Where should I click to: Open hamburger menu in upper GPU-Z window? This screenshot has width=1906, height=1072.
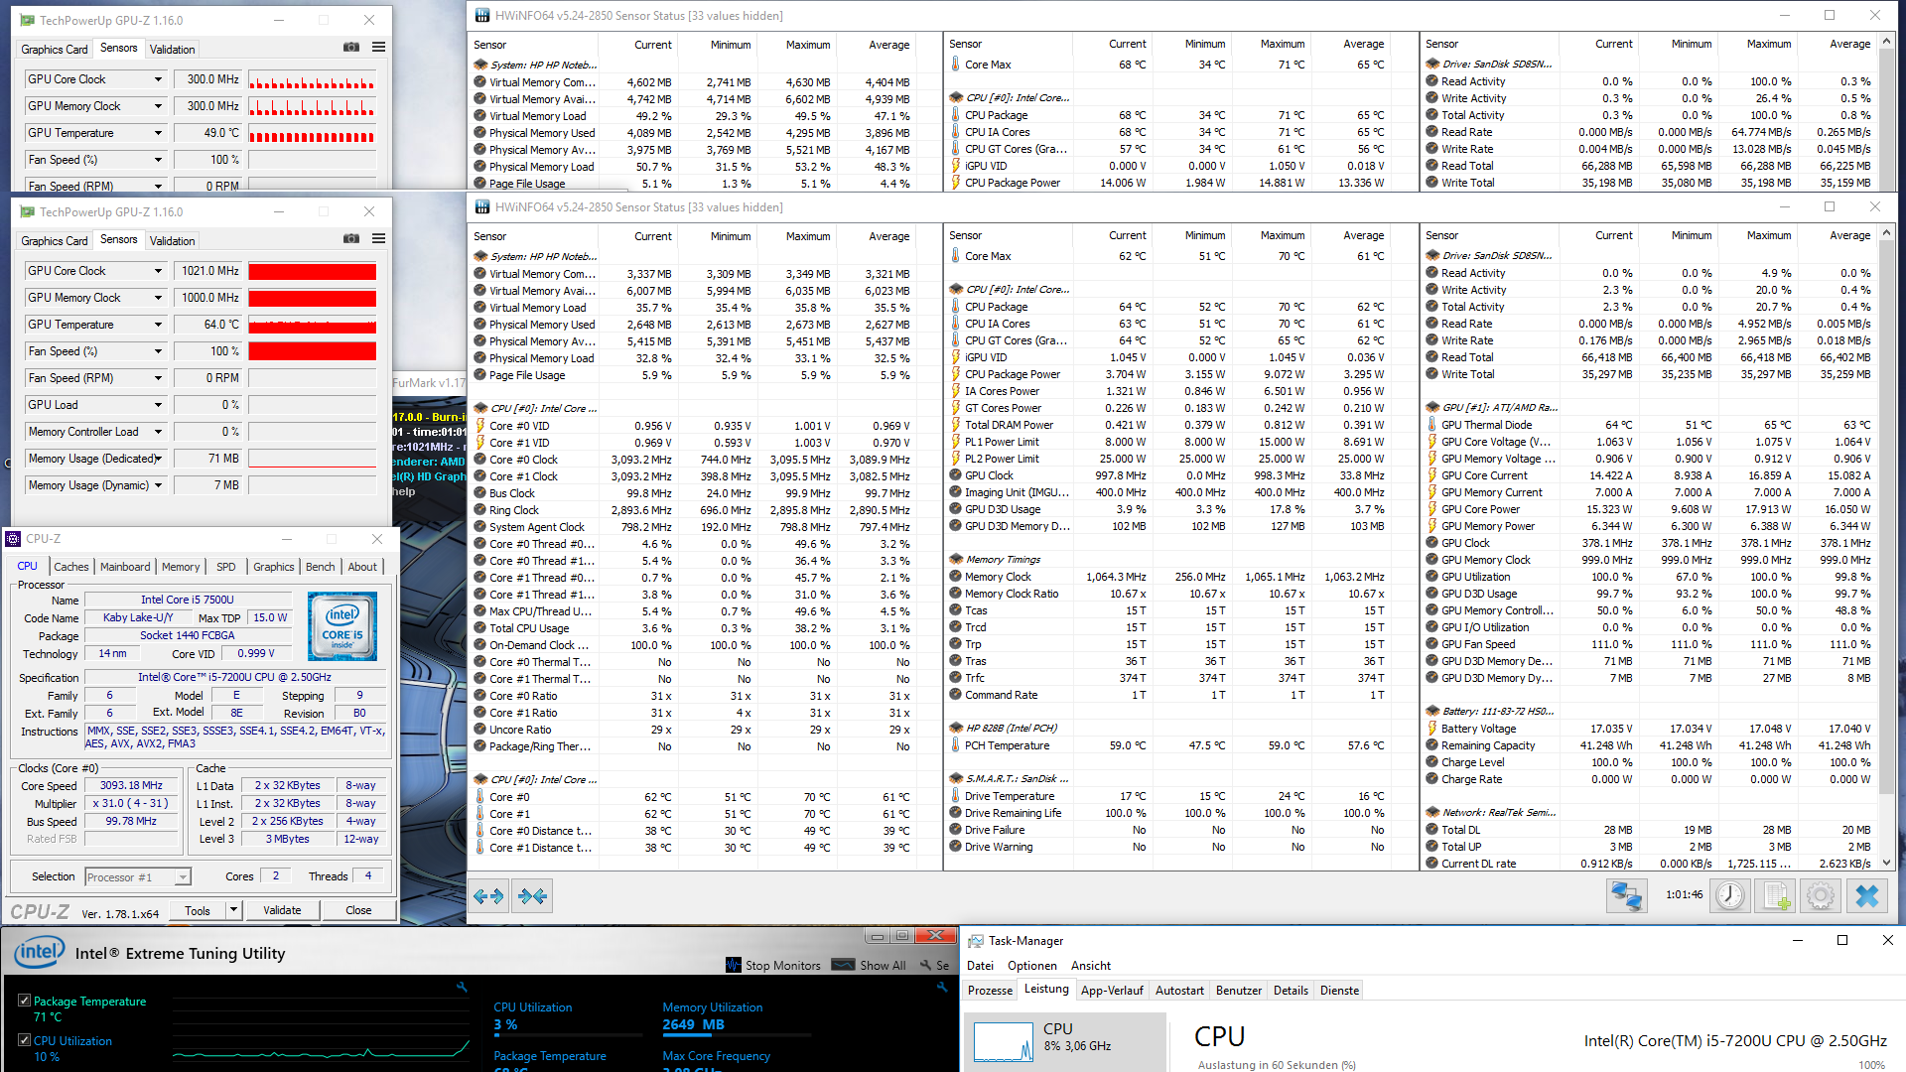378,47
